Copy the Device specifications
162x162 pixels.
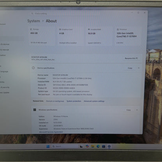[x=130, y=68]
